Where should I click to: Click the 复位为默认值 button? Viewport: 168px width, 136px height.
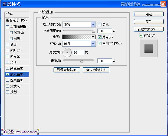96,70
